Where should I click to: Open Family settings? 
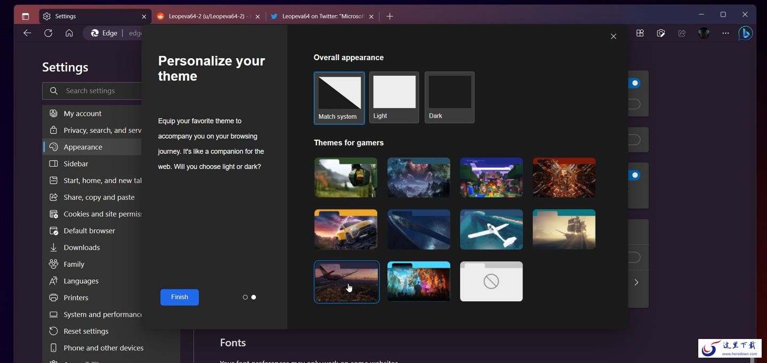point(93,264)
